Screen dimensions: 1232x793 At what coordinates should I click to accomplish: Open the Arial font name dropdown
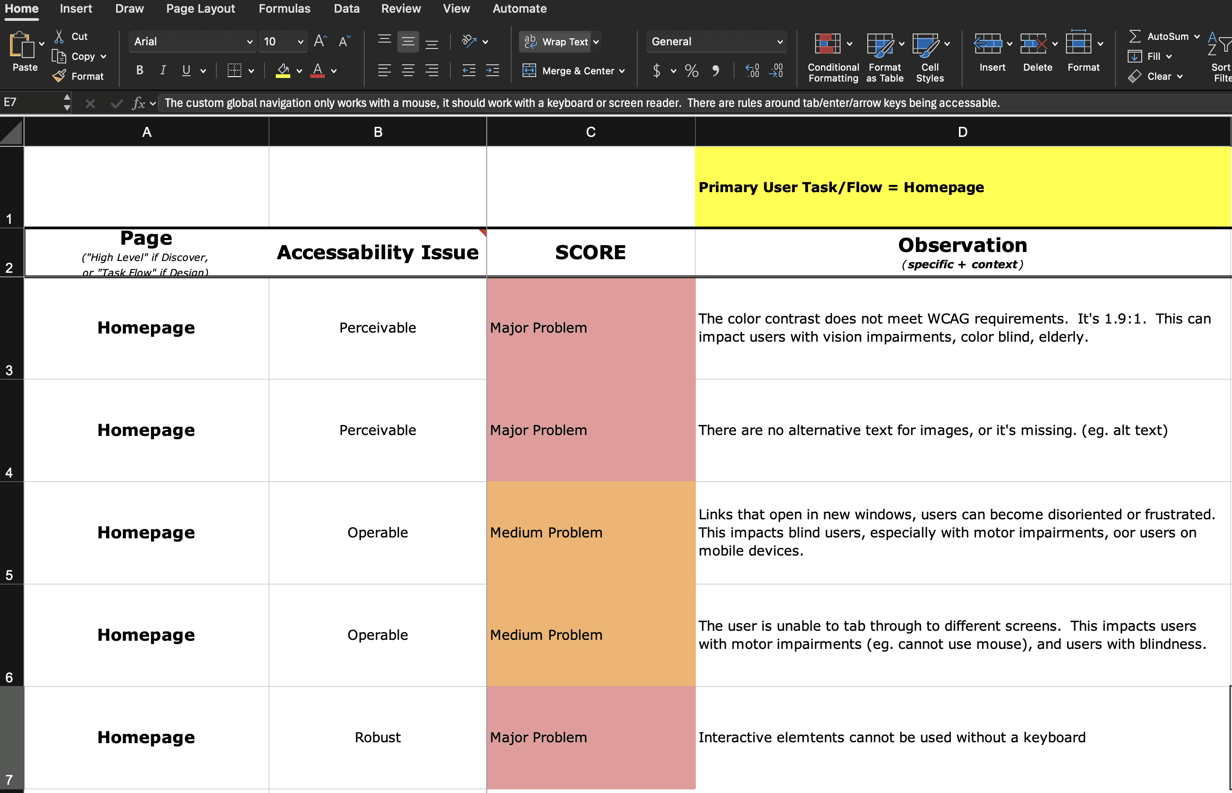pyautogui.click(x=249, y=42)
